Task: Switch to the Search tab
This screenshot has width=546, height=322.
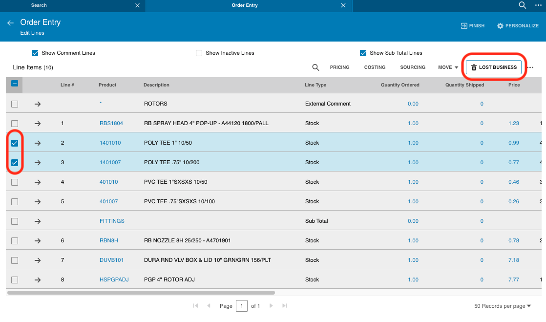Action: pyautogui.click(x=39, y=5)
